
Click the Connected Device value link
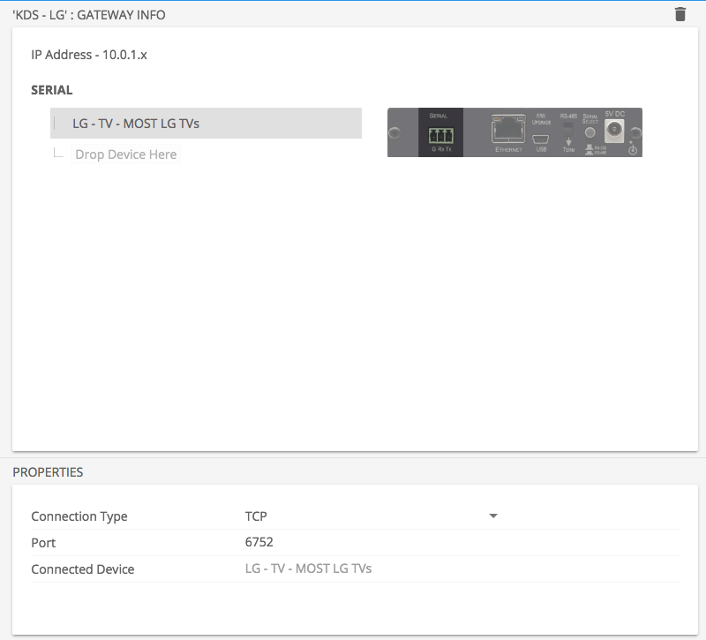[307, 568]
